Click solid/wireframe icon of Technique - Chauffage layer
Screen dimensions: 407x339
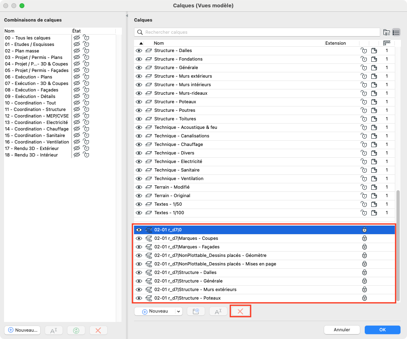[374, 144]
